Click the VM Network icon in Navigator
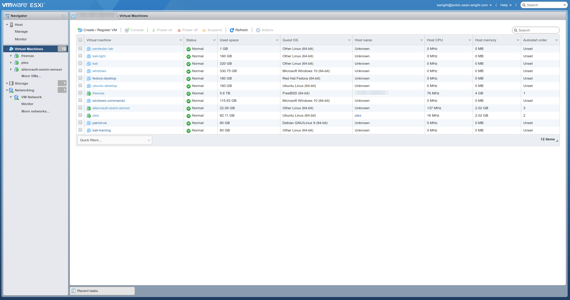Image resolution: width=570 pixels, height=300 pixels. [x=17, y=97]
